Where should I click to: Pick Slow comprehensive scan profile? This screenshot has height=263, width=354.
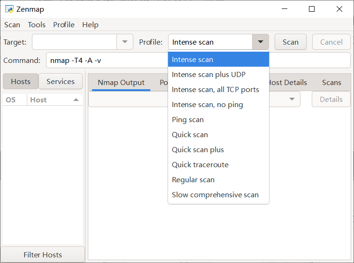pos(215,195)
